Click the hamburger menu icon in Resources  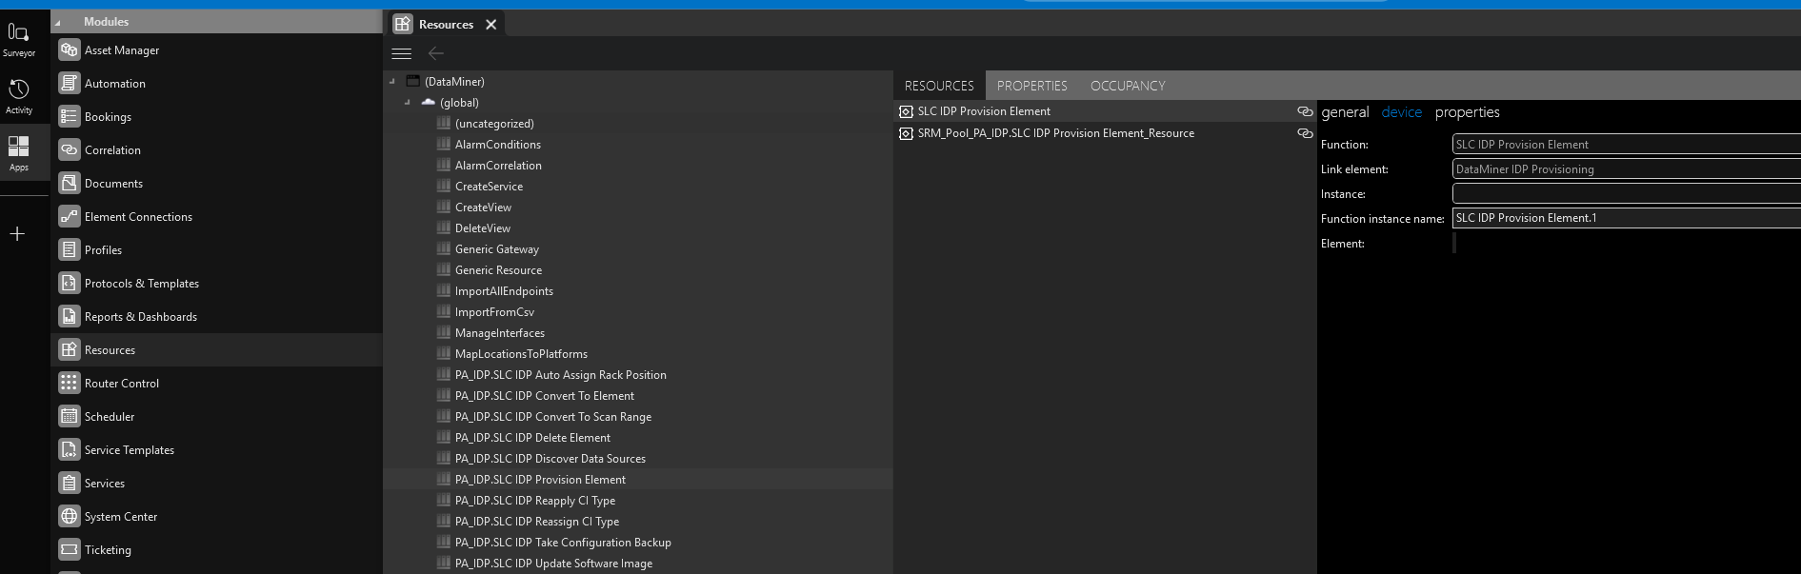point(402,53)
